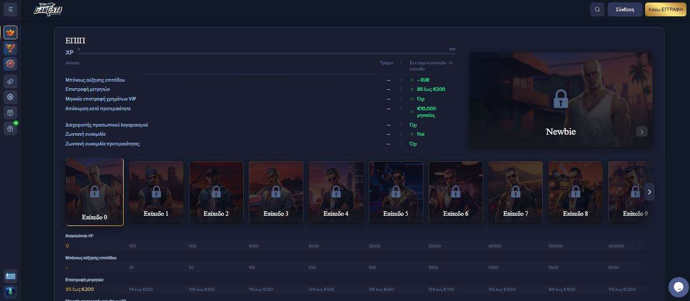This screenshot has height=301, width=690.
Task: Change language via the Greek flag icon
Action: [x=10, y=276]
